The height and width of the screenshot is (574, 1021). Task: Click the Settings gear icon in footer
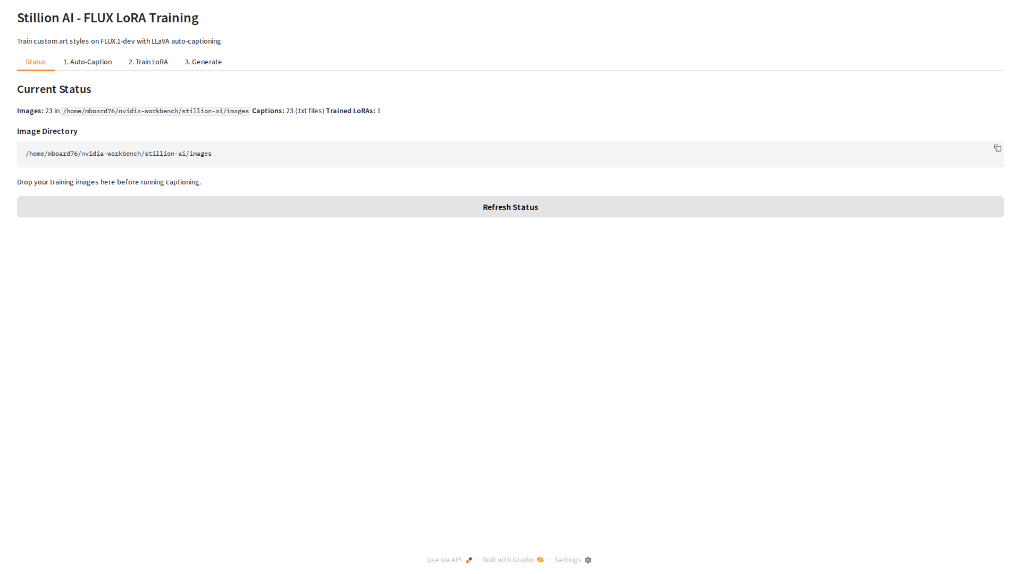pos(588,560)
